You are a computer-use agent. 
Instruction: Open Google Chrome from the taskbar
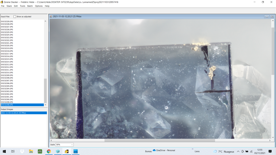(49, 151)
